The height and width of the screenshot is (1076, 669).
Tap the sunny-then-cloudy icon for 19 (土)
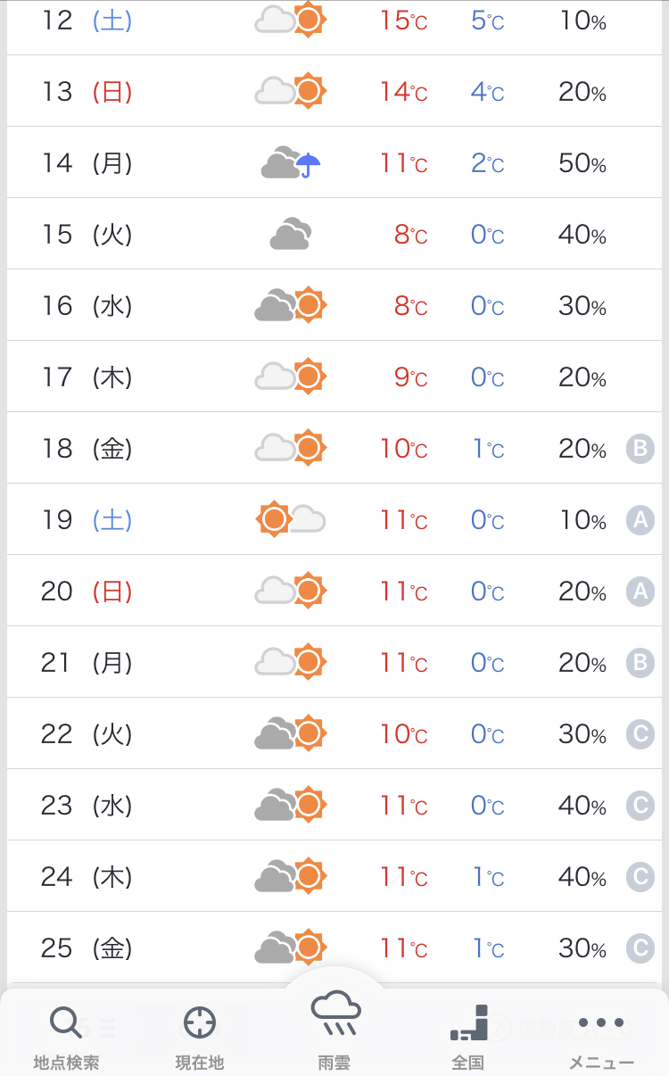point(291,519)
